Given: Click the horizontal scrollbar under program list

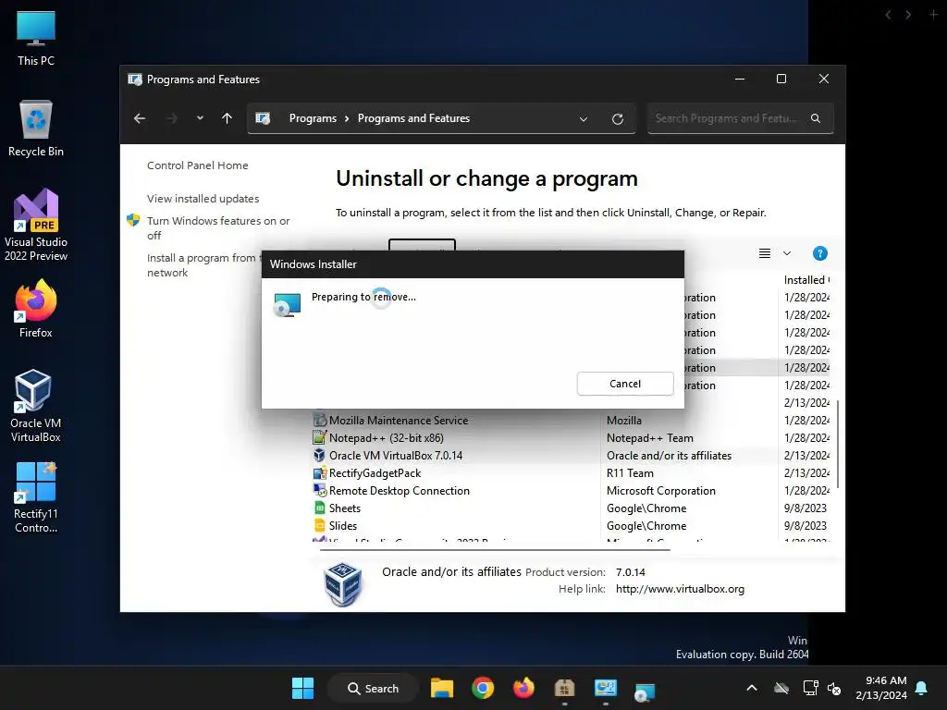Looking at the screenshot, I should (x=495, y=550).
